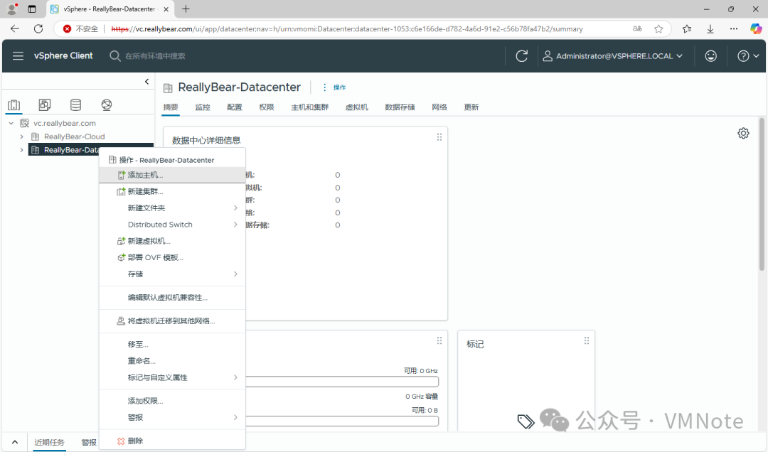
Task: Click drag handle on 数据中心详细信息 card
Action: coord(439,137)
